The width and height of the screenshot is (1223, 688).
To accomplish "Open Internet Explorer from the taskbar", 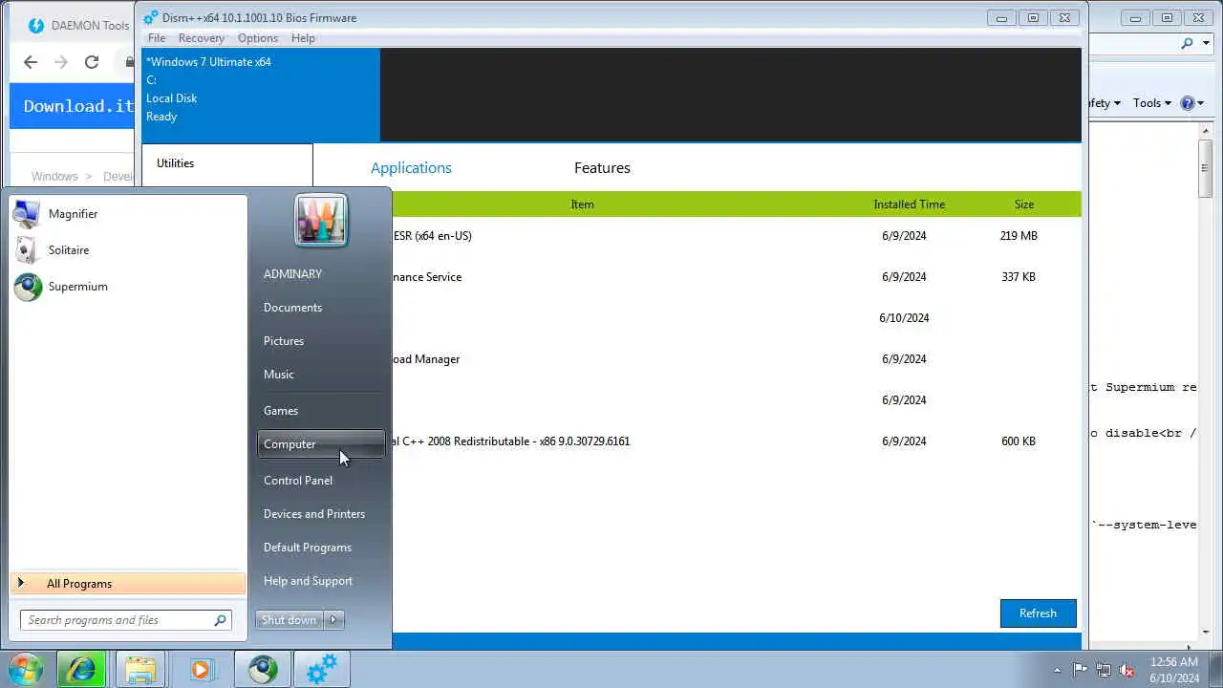I will pyautogui.click(x=81, y=669).
